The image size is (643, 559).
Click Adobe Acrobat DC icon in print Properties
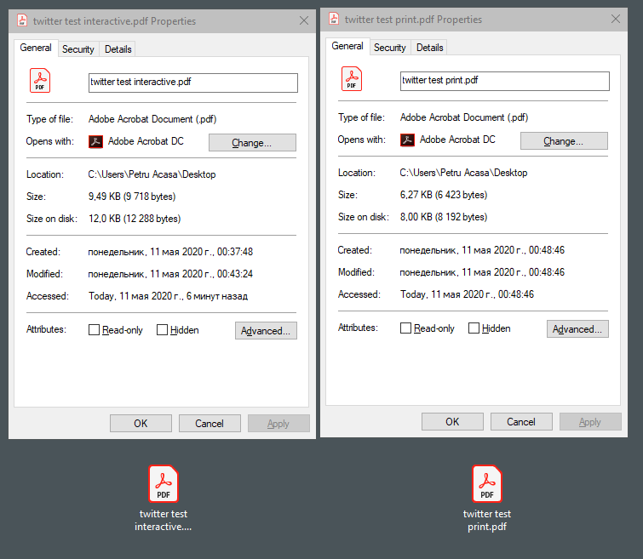click(407, 140)
